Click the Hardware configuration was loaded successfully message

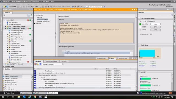[60, 84]
